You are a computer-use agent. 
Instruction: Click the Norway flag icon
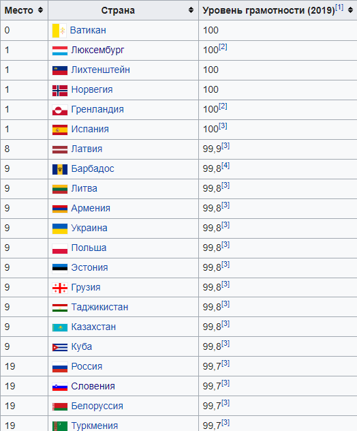pos(60,91)
